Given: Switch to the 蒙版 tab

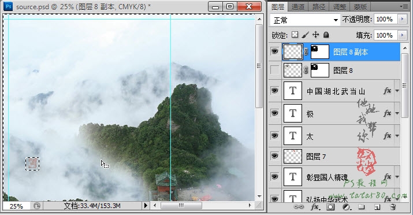Looking at the screenshot, I should 360,7.
